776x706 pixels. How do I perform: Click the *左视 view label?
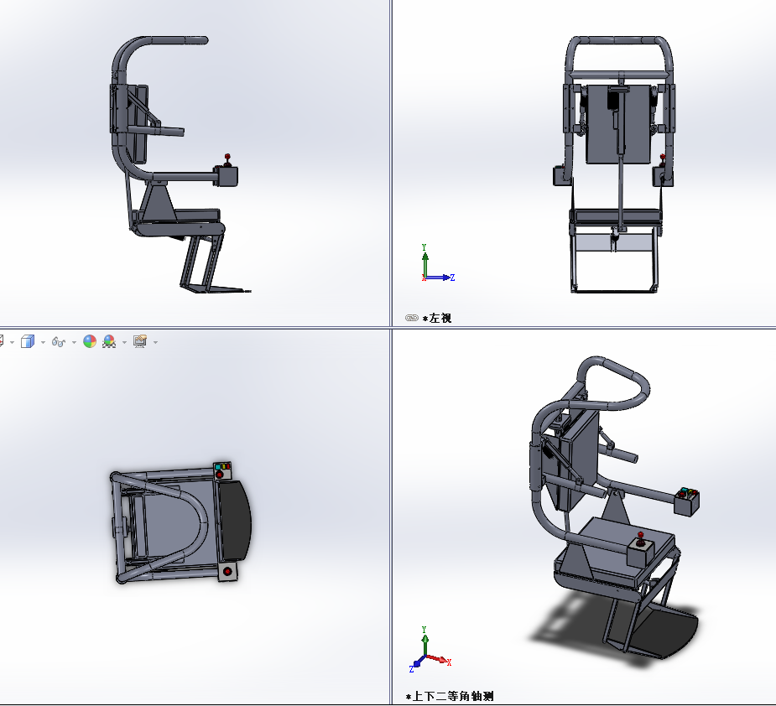pyautogui.click(x=436, y=318)
